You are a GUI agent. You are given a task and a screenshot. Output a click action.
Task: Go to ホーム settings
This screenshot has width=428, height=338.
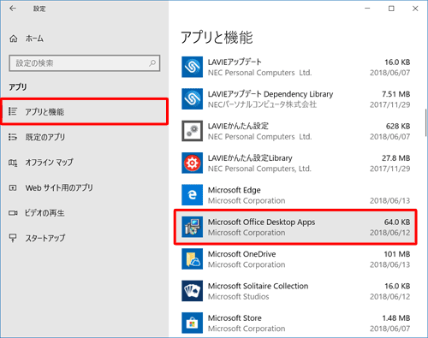pyautogui.click(x=84, y=39)
